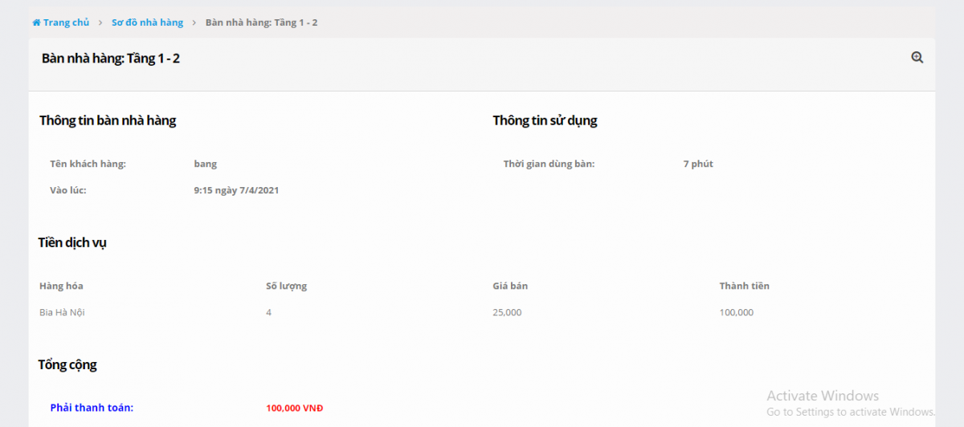
Task: Click the Hàng hóa column header
Action: click(61, 286)
